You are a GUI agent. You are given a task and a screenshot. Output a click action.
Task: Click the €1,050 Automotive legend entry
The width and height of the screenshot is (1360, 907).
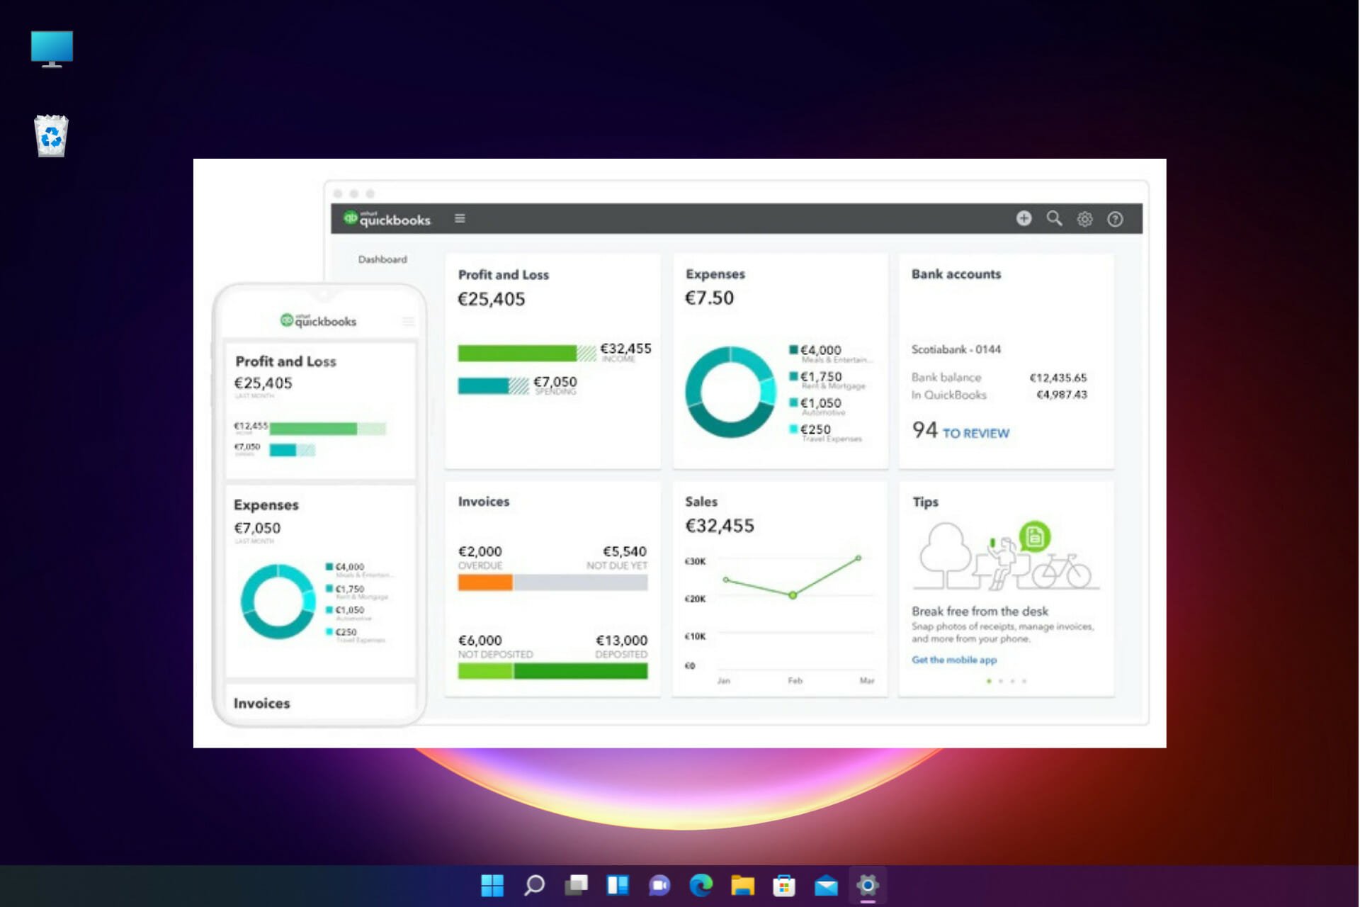817,407
